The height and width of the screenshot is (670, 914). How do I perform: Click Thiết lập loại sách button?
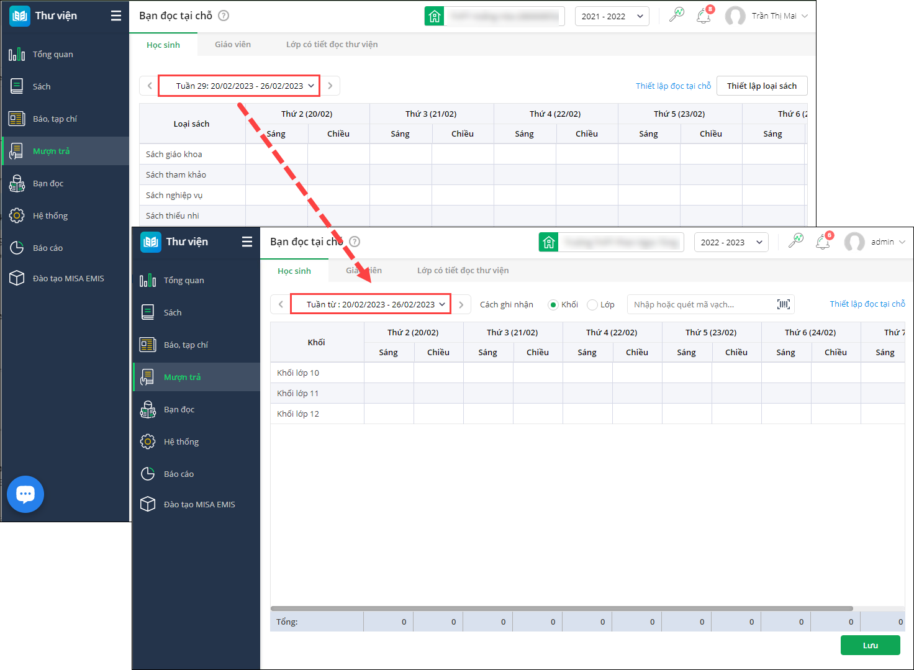762,86
